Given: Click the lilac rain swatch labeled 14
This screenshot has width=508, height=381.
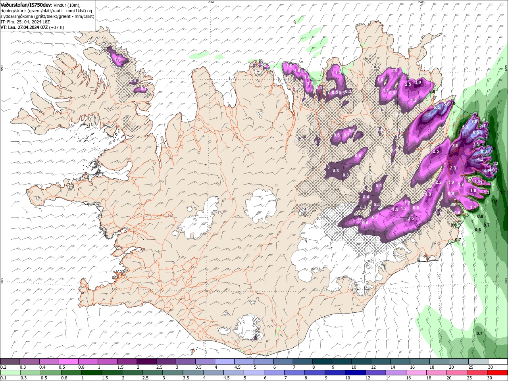Looking at the screenshot, I should [396, 373].
